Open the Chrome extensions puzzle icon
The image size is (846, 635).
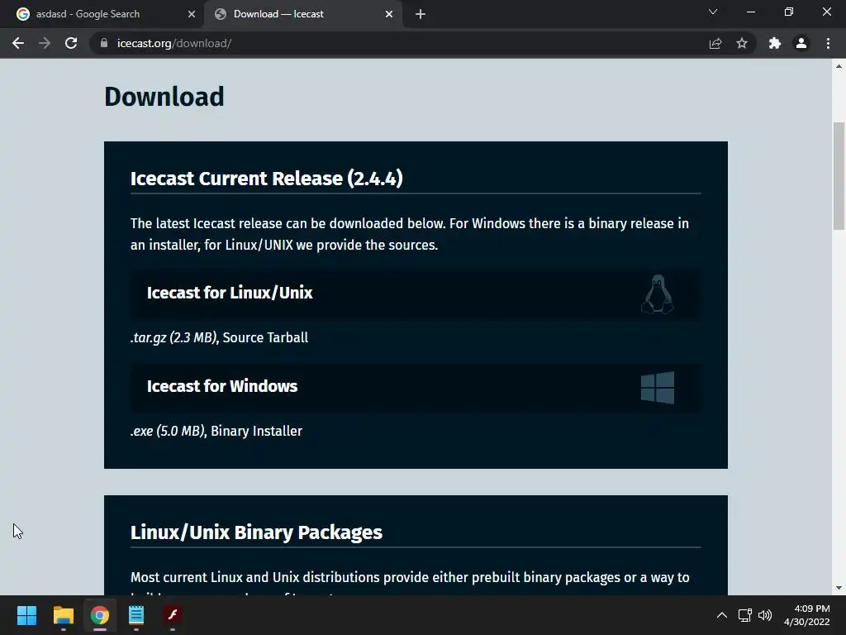(775, 43)
